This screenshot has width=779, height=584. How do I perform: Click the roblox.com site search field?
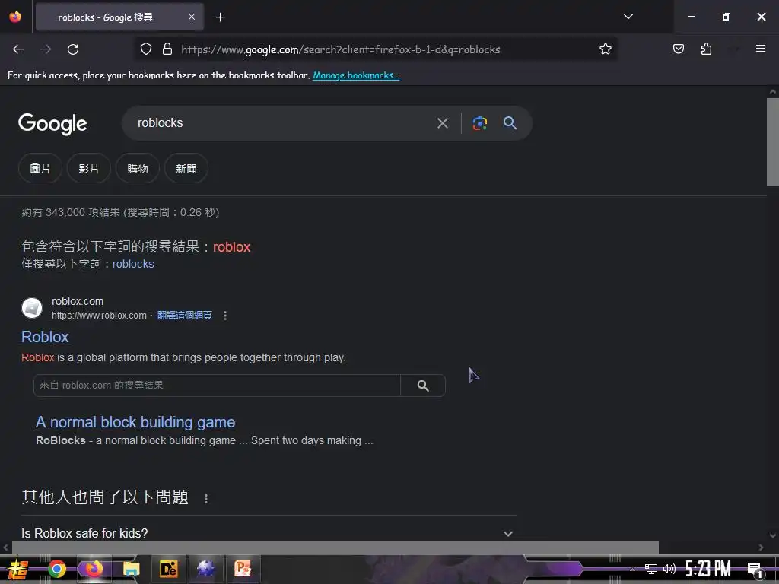pyautogui.click(x=217, y=386)
